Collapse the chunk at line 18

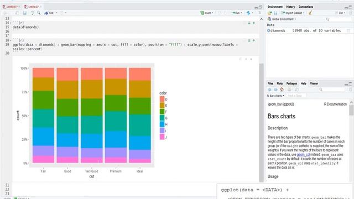(11, 40)
